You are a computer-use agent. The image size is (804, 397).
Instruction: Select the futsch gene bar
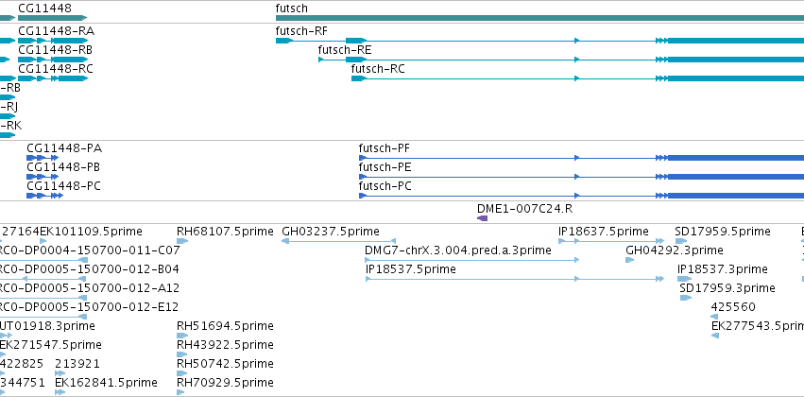pyautogui.click(x=539, y=18)
